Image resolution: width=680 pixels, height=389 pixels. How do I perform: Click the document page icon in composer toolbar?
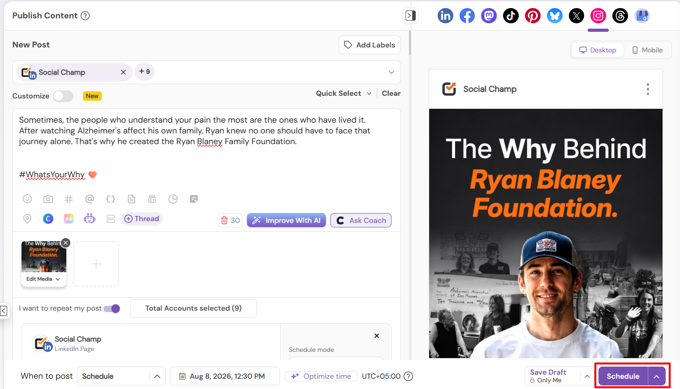click(x=131, y=199)
